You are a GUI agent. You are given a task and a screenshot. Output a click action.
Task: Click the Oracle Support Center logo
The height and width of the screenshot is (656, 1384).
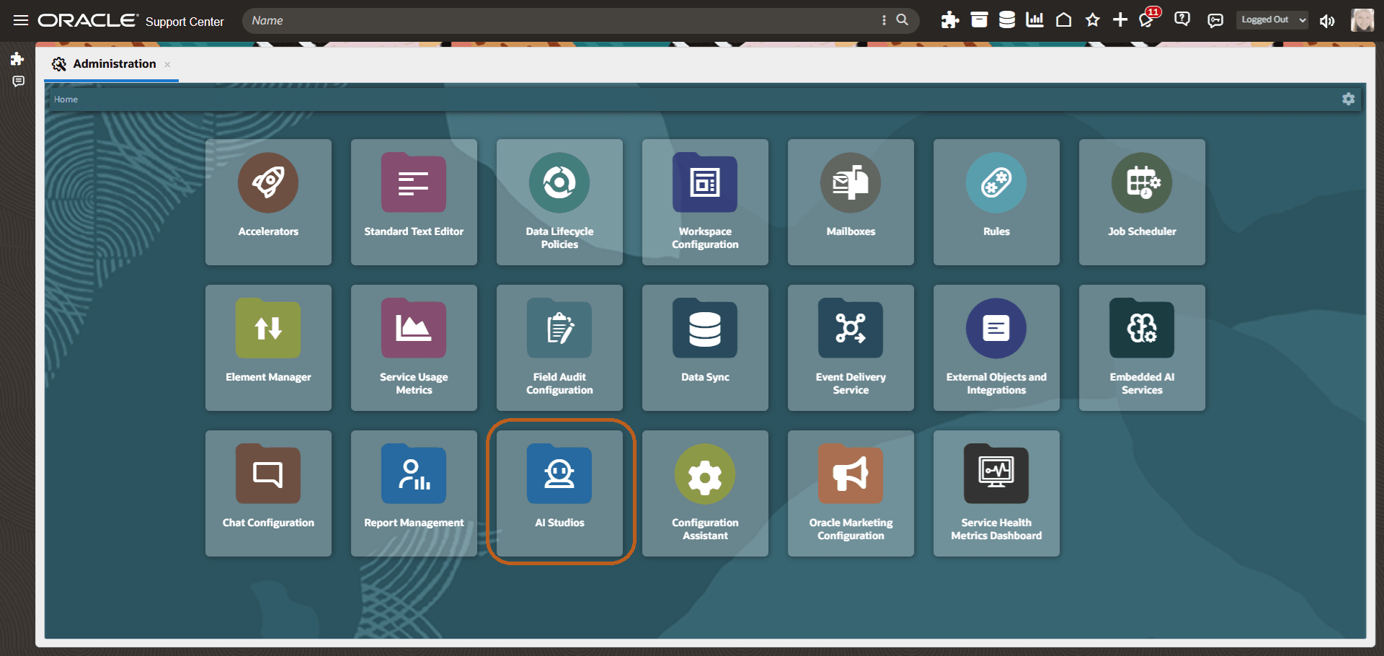(131, 20)
